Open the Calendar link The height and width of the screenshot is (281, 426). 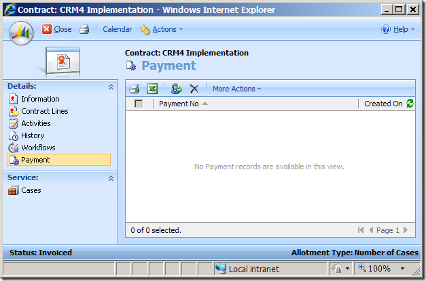pyautogui.click(x=117, y=29)
